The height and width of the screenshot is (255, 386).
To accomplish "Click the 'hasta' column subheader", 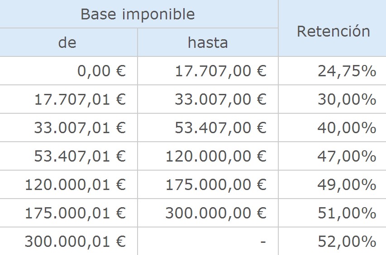I will pos(208,42).
